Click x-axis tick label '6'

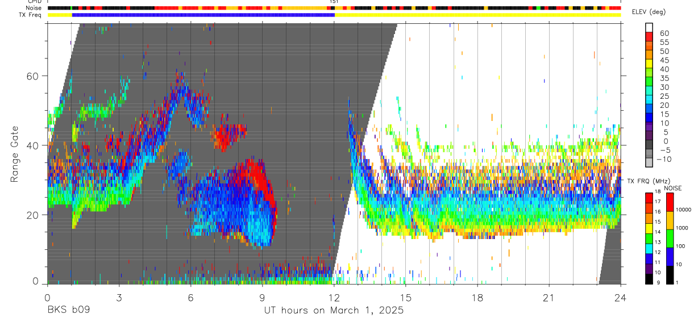coord(190,297)
